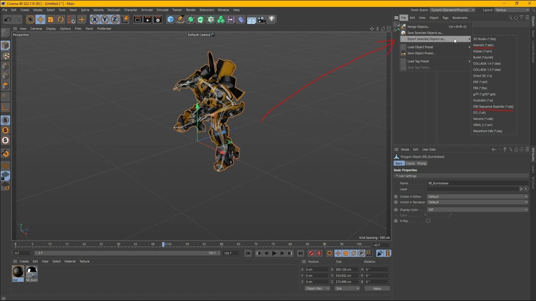
Task: Click the Autokeying red button
Action: tap(319, 253)
